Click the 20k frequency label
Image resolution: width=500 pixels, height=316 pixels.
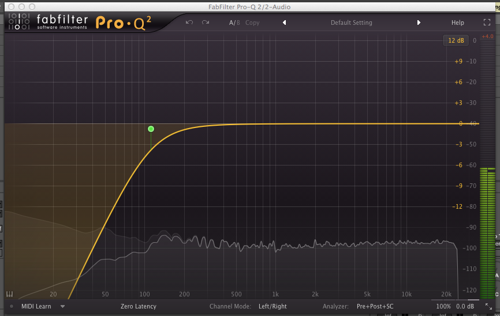click(x=446, y=294)
